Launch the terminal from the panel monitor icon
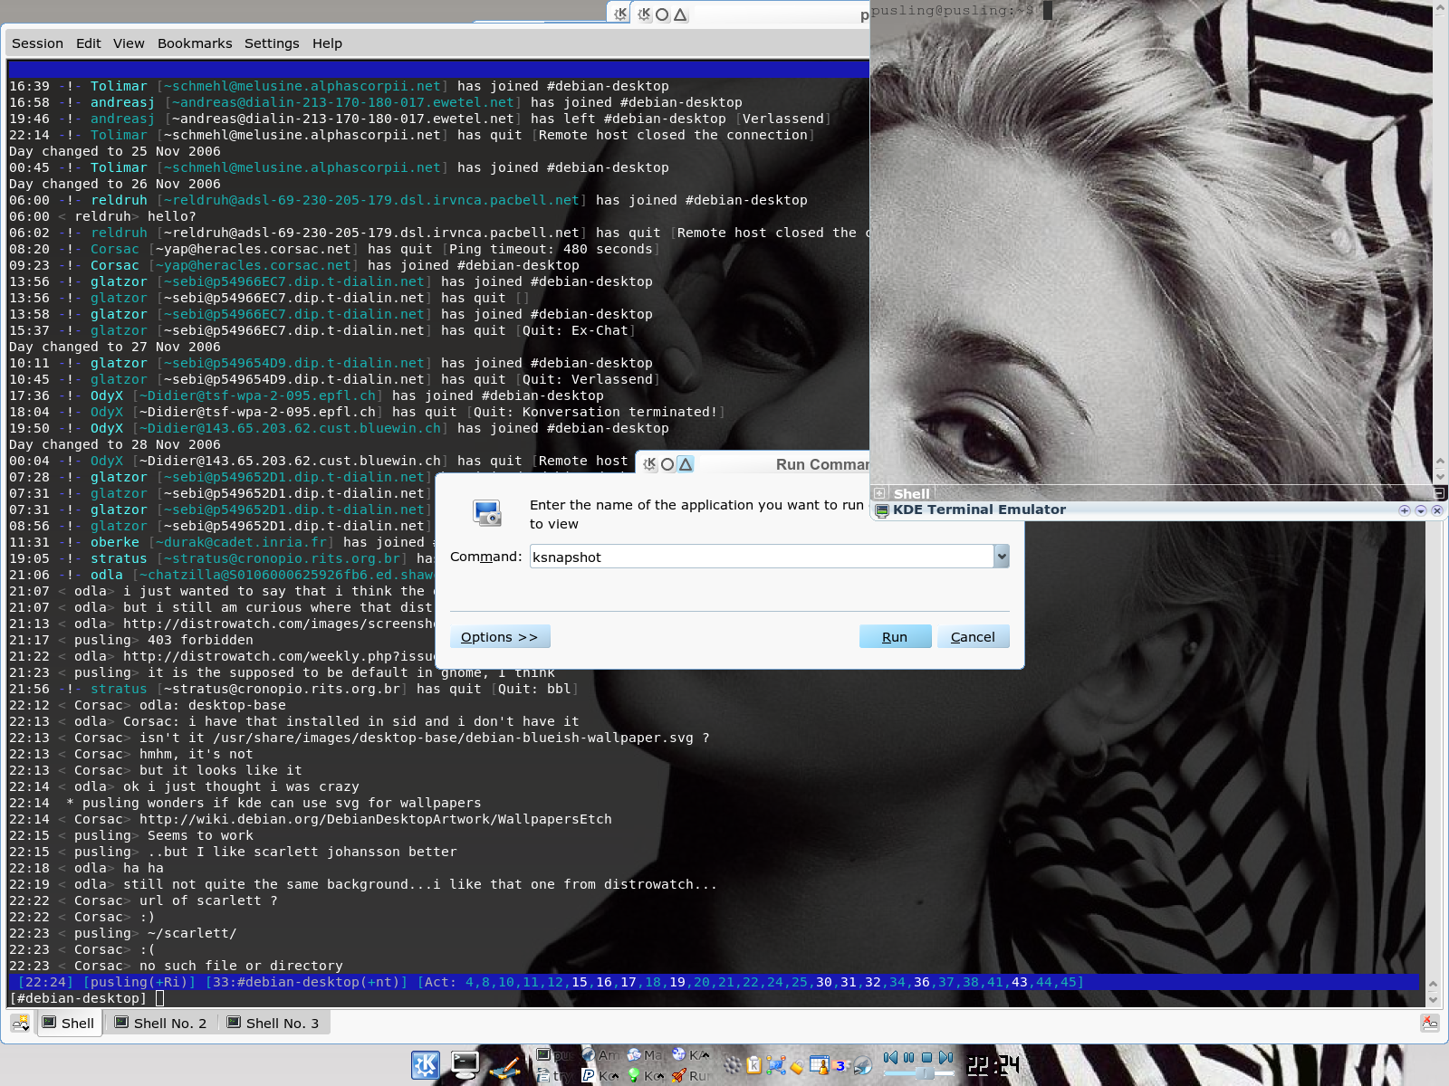The image size is (1449, 1086). (465, 1065)
